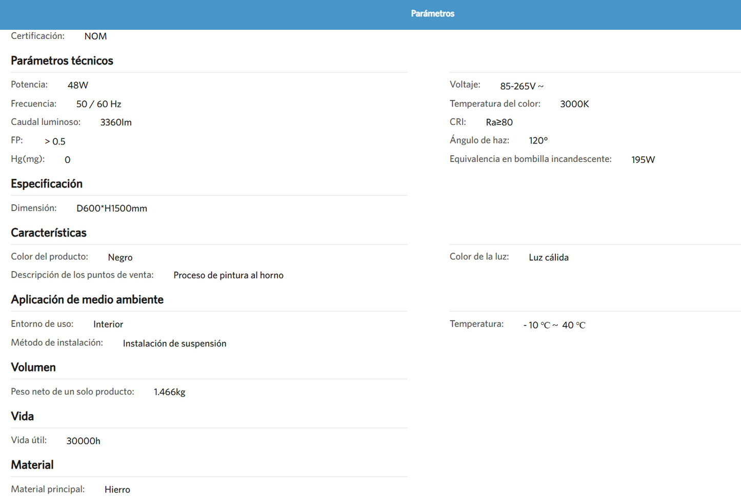741x497 pixels.
Task: Click the Proceso de pintura al horno text
Action: tap(228, 275)
